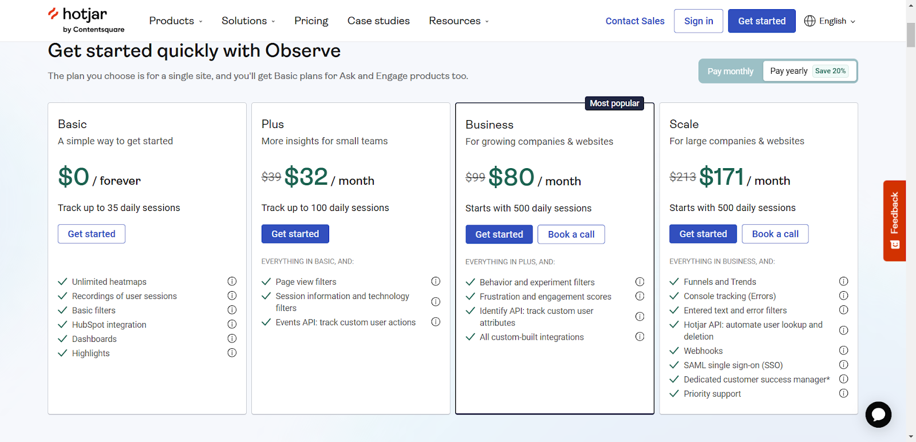This screenshot has width=916, height=442.
Task: Switch billing to Pay monthly
Action: [x=731, y=71]
